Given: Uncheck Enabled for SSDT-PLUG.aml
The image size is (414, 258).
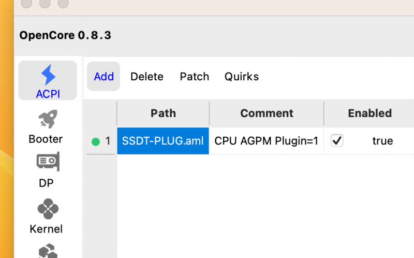Looking at the screenshot, I should pos(337,141).
